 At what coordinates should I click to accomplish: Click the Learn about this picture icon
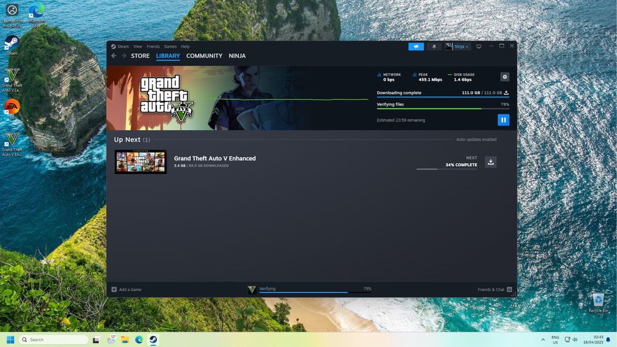[12, 15]
